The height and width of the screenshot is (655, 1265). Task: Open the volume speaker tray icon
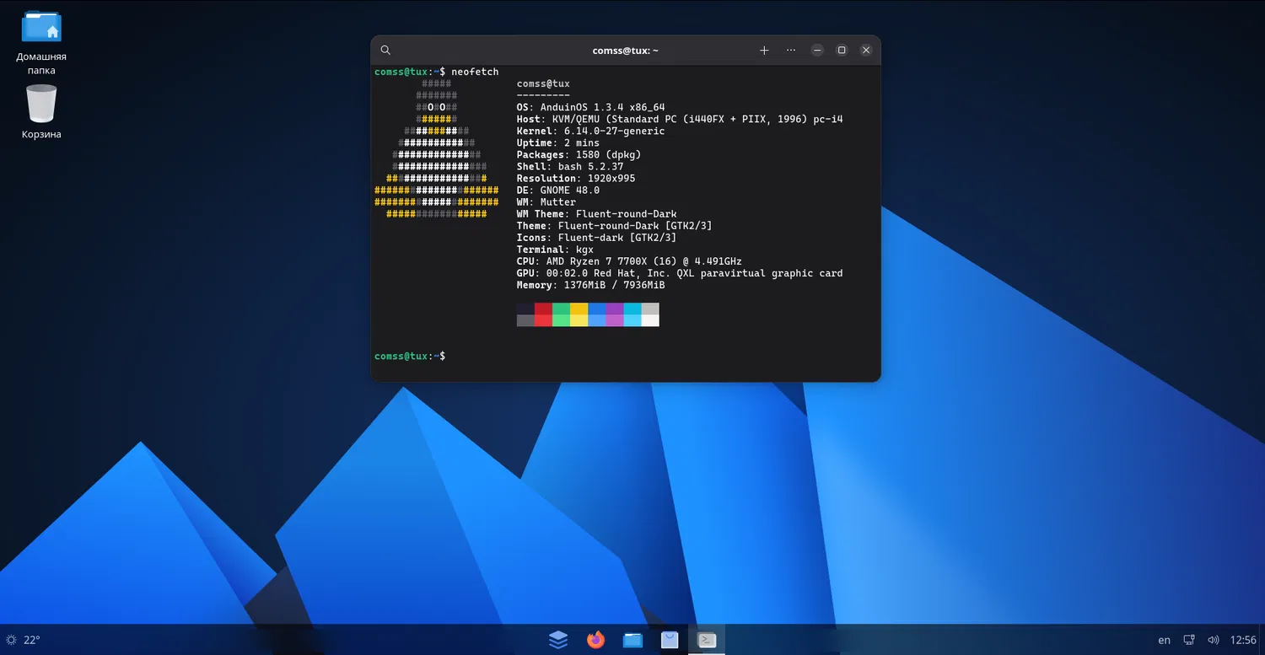tap(1214, 640)
